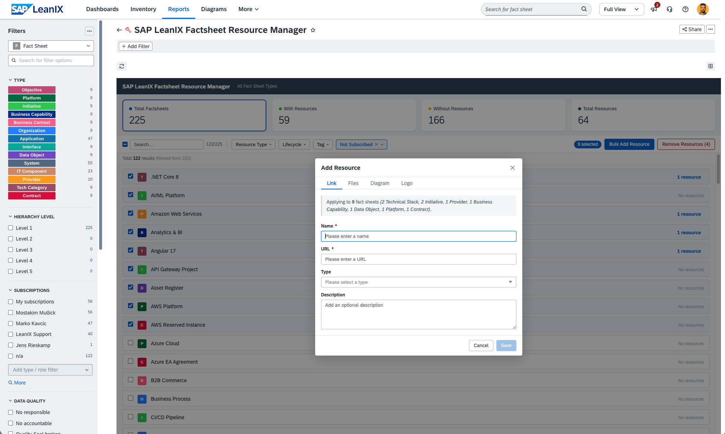Viewport: 725px width, 434px height.
Task: Click the F Fact Sheet icon in filter dropdown
Action: (x=17, y=46)
